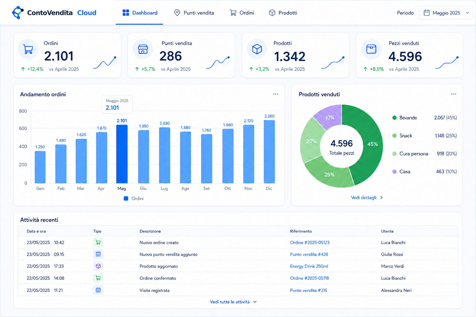Open link Ordine #2025-05123
This screenshot has width=476, height=317.
310,242
